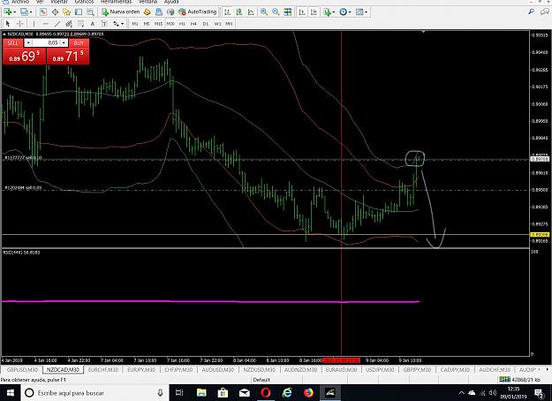Switch to GBPUSD,M30 chart tab

22,370
